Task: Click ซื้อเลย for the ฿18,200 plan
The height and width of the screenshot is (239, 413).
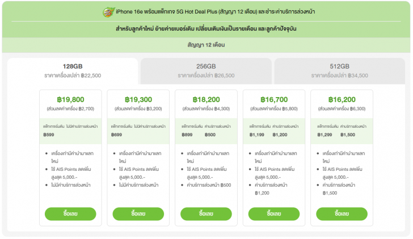Action: click(x=206, y=213)
